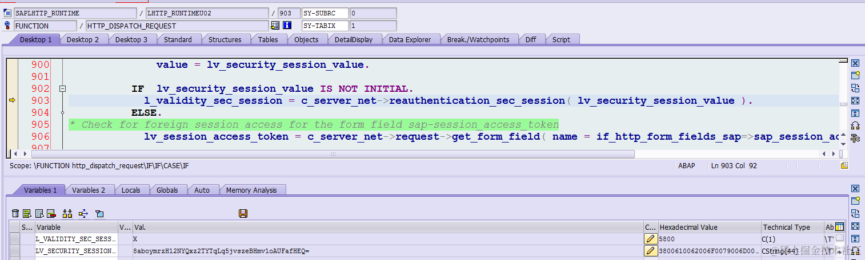The height and width of the screenshot is (260, 865).
Task: Click the pencil icon in L_VALIDITY_SEC_SESS row
Action: (x=650, y=239)
